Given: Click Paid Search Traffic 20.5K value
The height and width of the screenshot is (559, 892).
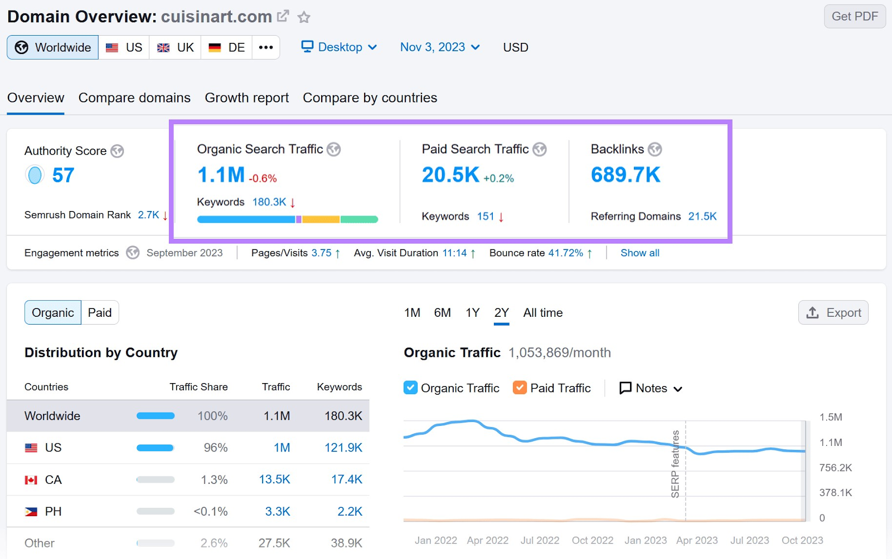Looking at the screenshot, I should click(450, 175).
